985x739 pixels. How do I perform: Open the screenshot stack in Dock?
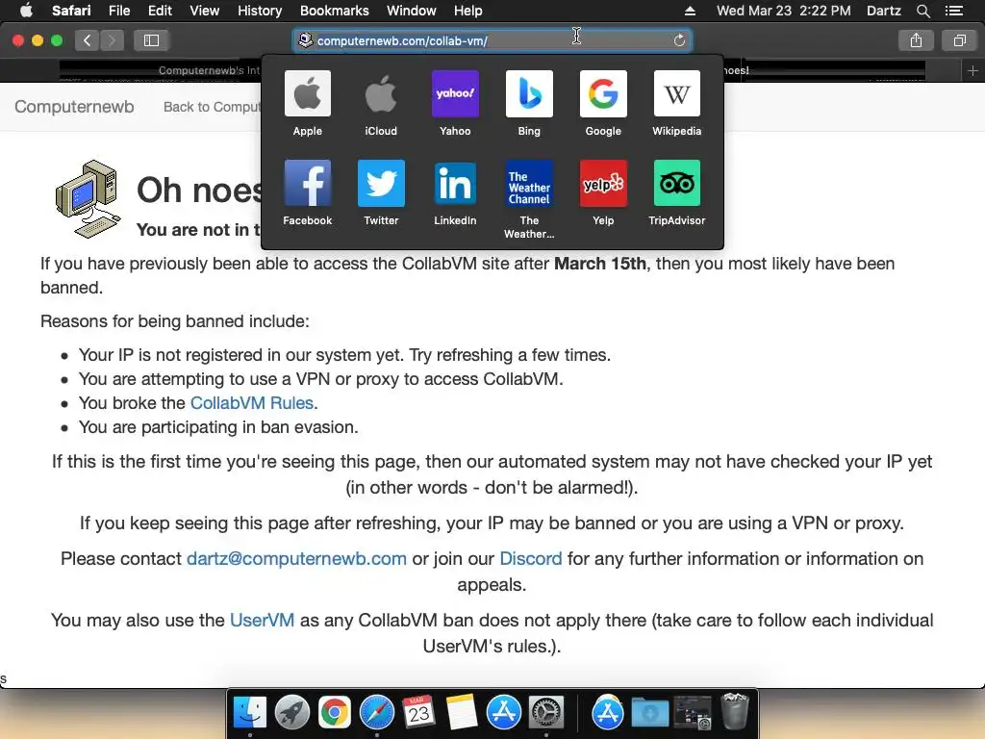[693, 713]
